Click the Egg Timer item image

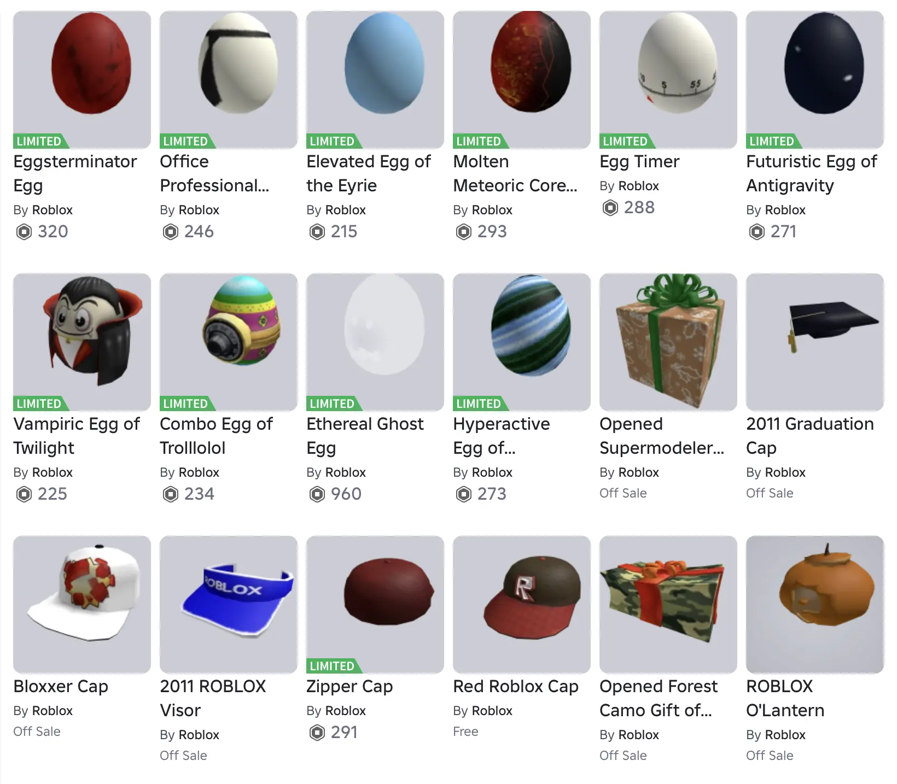[x=668, y=80]
